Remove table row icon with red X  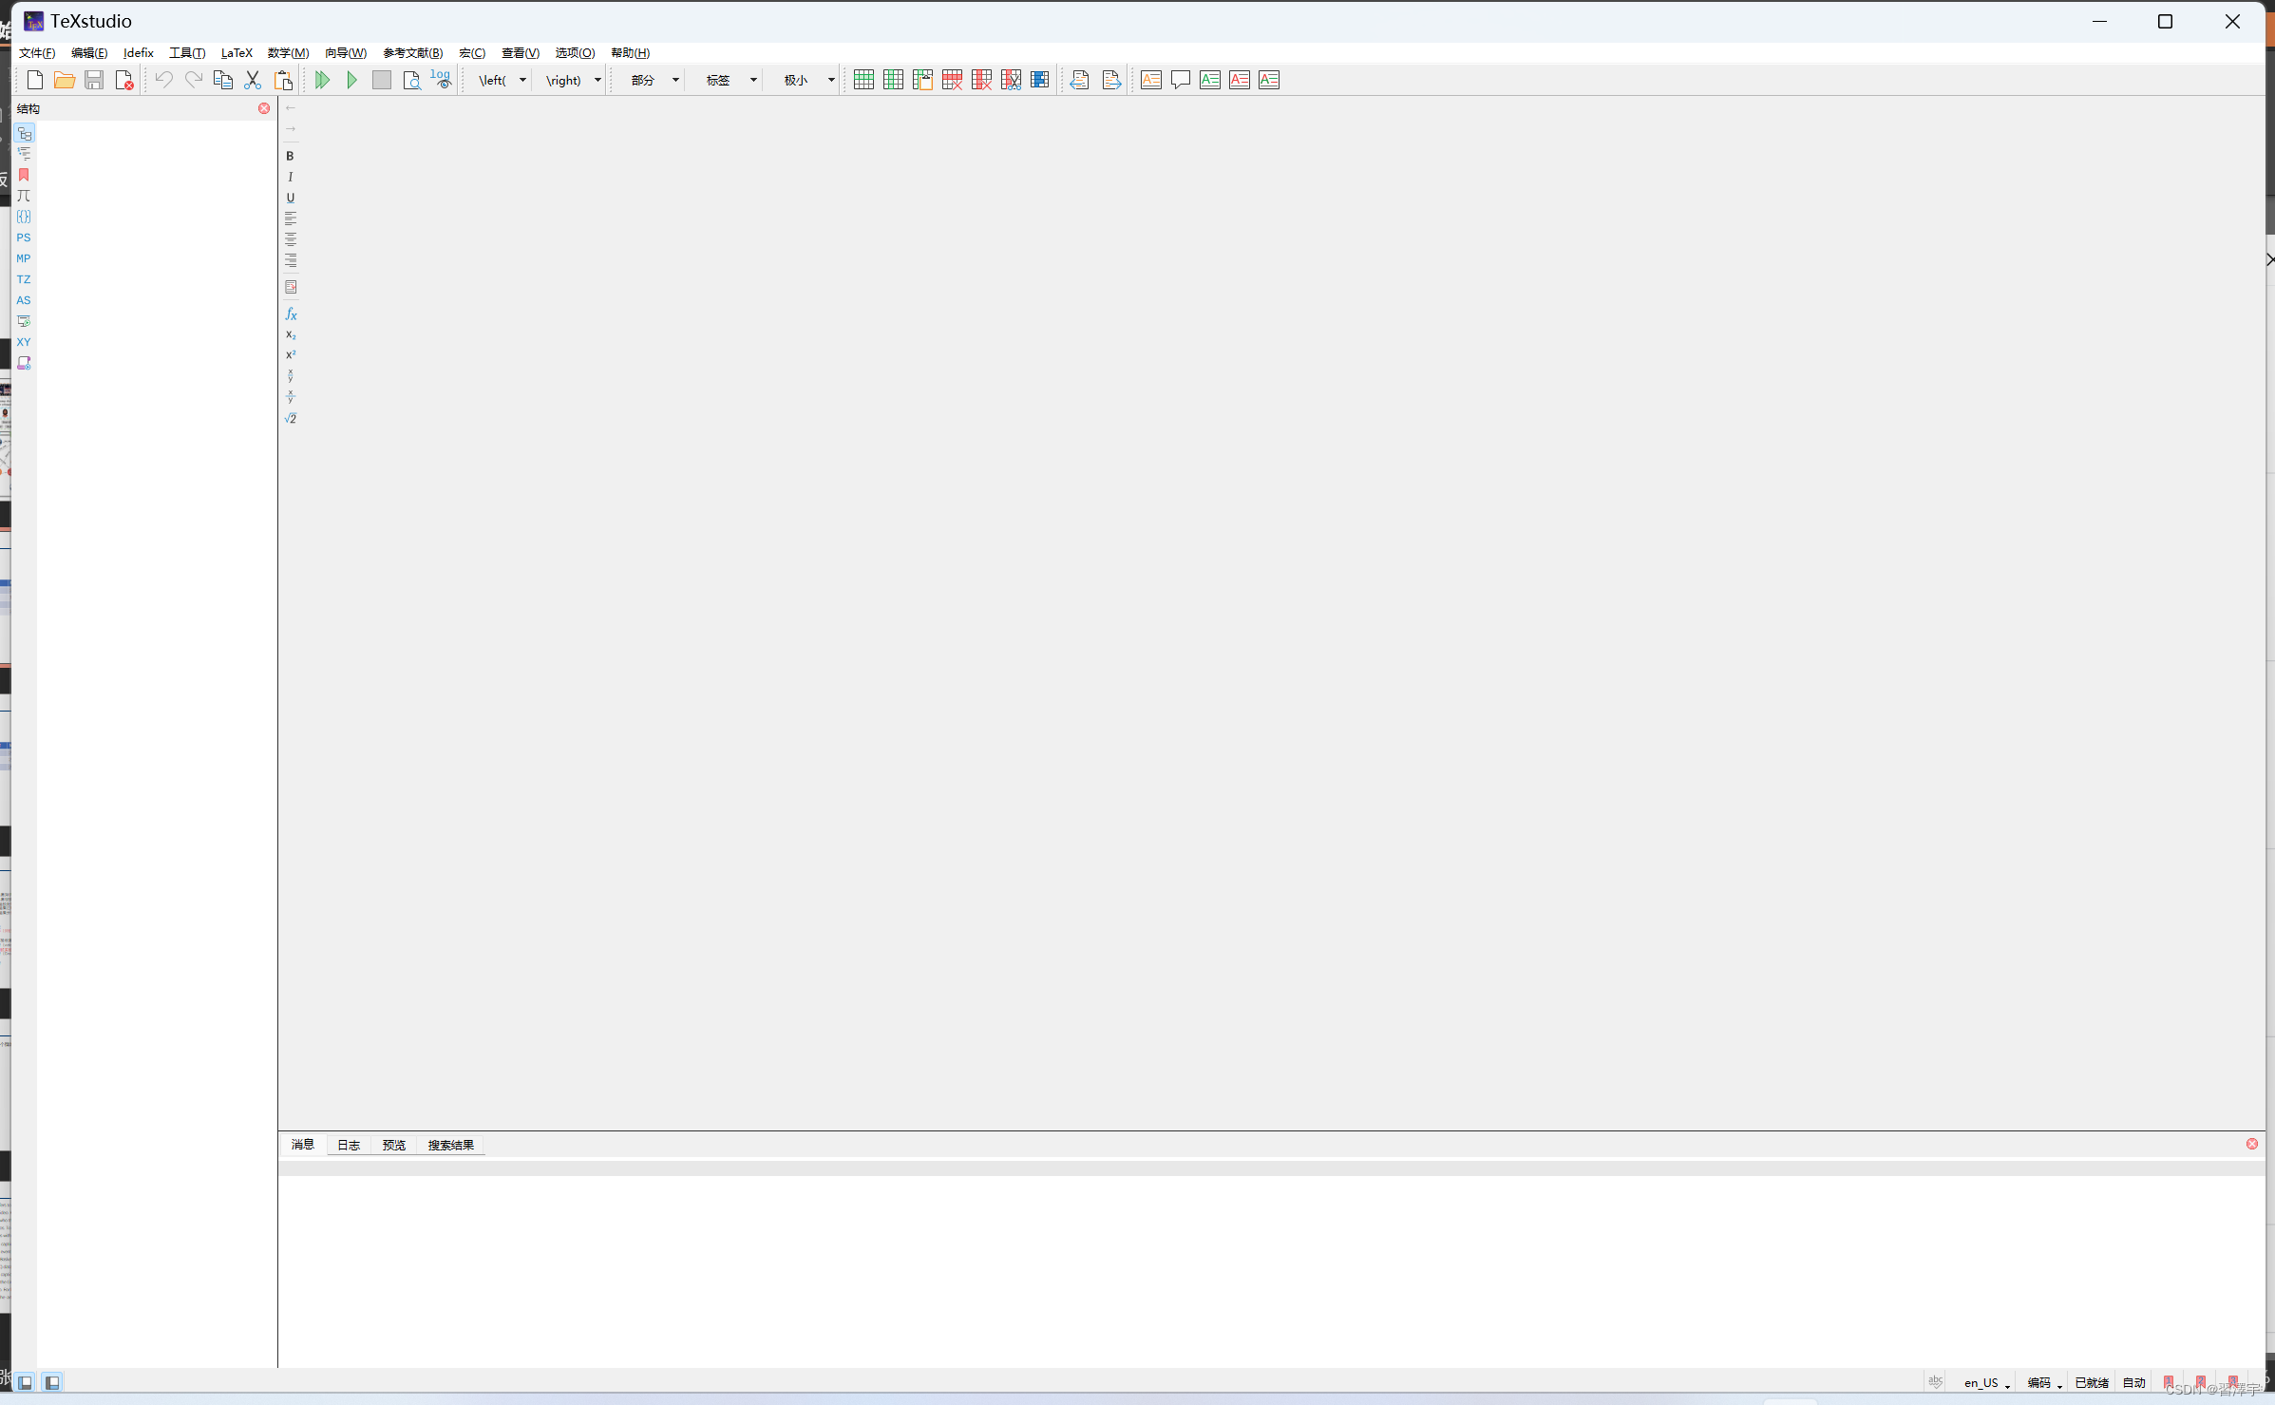(952, 80)
